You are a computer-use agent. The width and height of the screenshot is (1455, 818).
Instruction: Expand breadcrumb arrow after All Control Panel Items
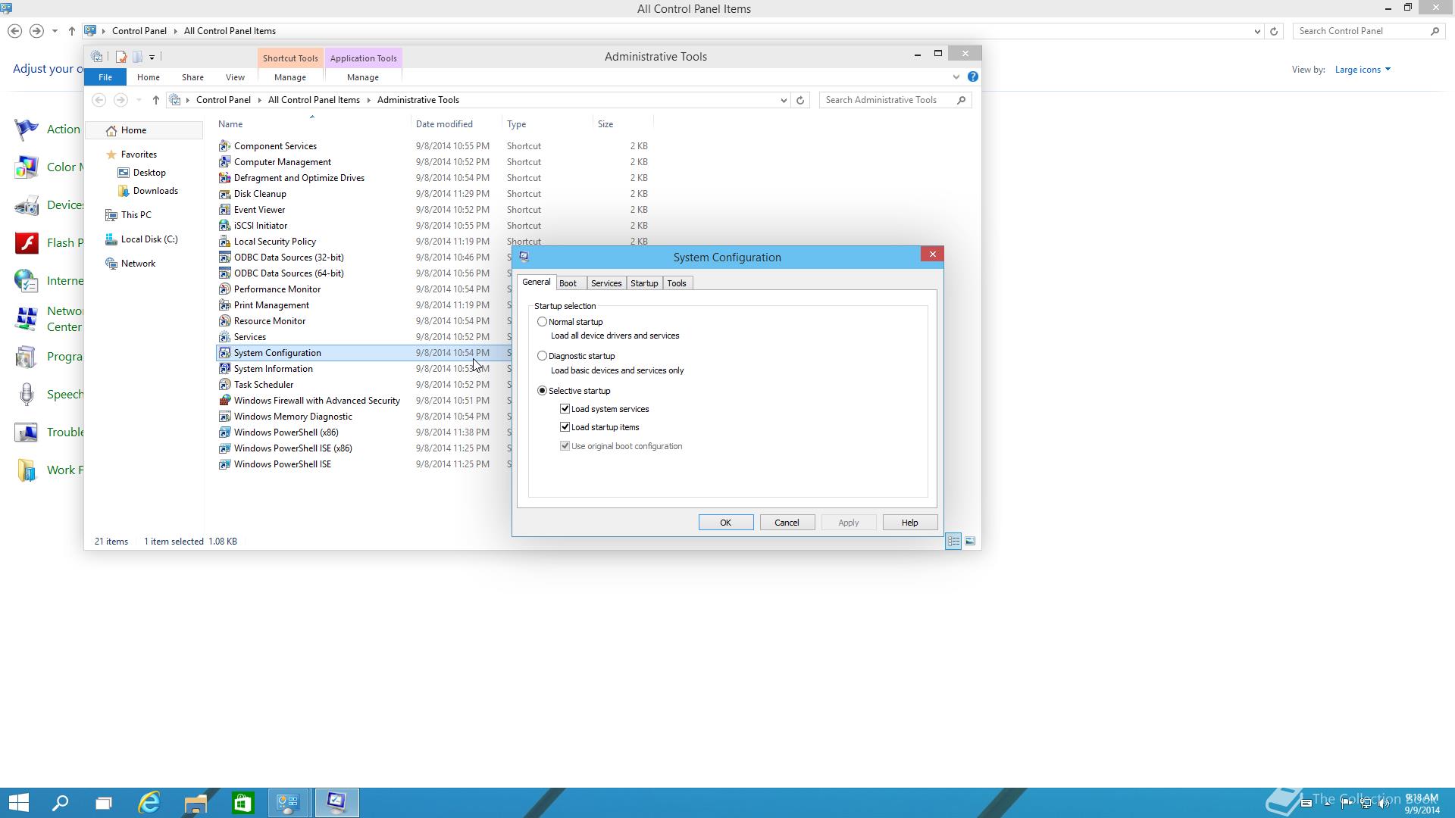(369, 100)
